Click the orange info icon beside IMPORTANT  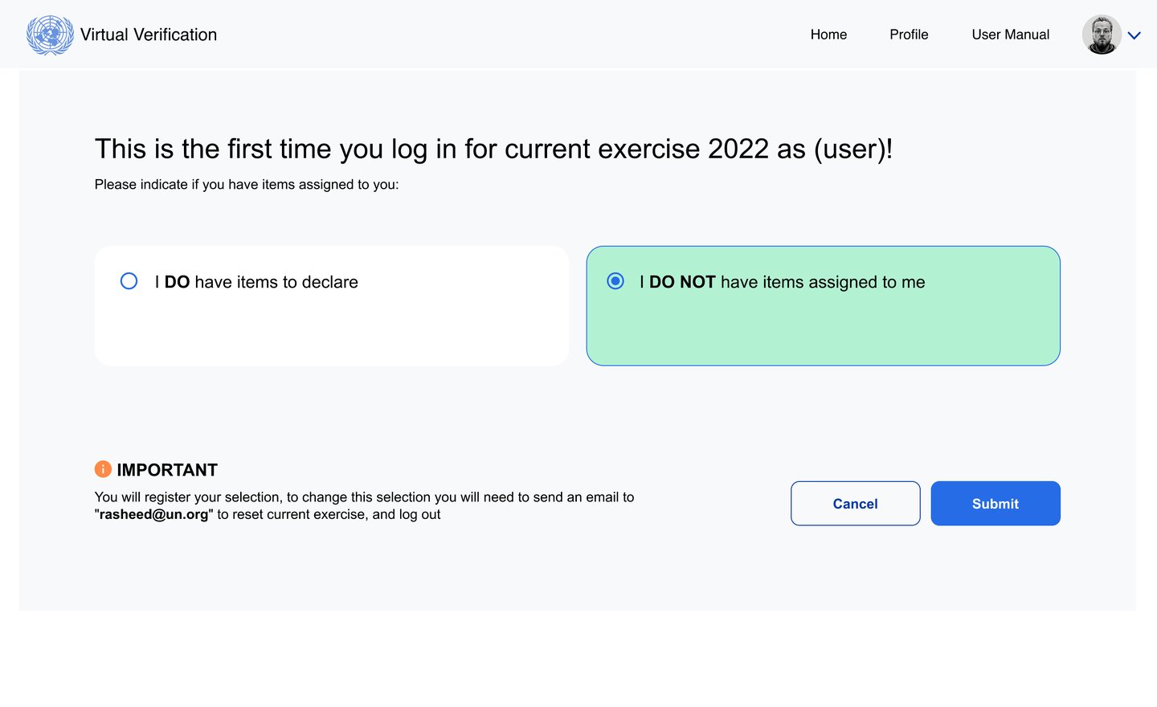[x=103, y=469]
